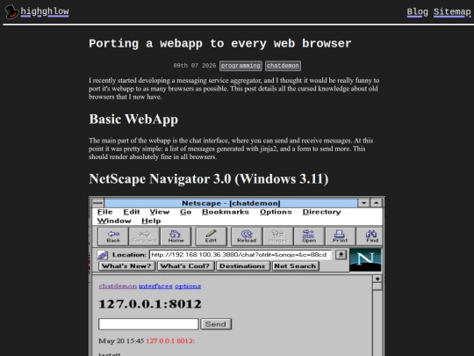
Task: Follow the interfaces link
Action: (x=155, y=286)
